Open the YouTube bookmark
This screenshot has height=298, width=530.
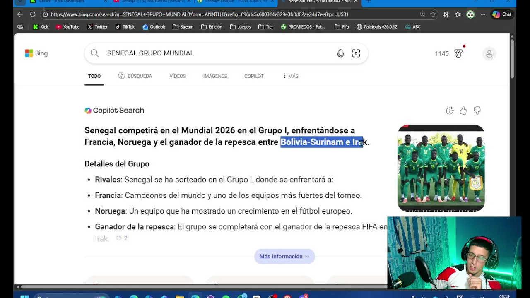(67, 27)
